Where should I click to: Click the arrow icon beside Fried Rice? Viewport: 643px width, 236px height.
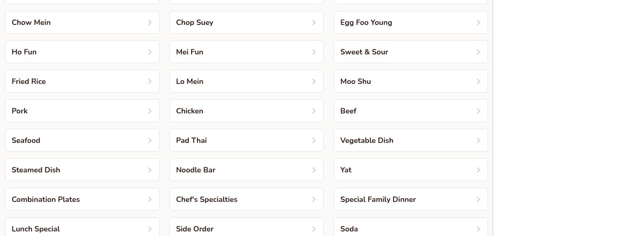150,81
